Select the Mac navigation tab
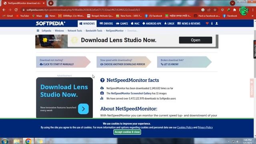256x144 pixels. (135, 24)
